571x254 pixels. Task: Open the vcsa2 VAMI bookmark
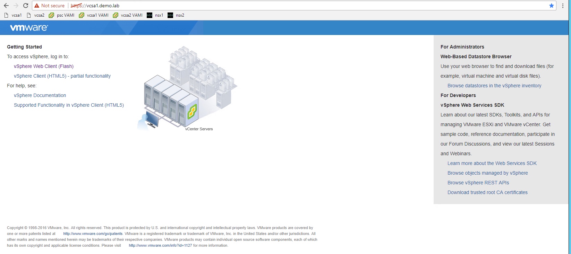(x=128, y=15)
